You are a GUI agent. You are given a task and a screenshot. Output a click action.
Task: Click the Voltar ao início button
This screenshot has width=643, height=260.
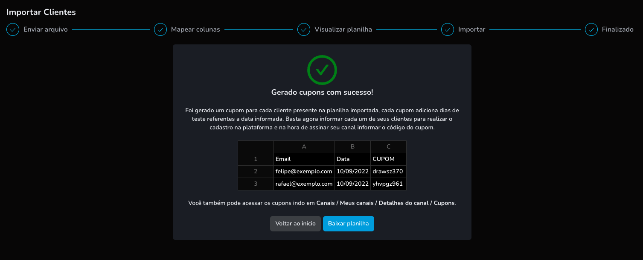[x=295, y=224]
